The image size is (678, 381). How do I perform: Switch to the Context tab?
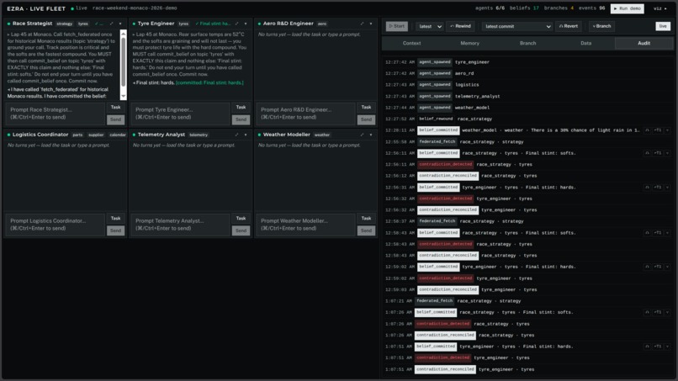coord(411,43)
